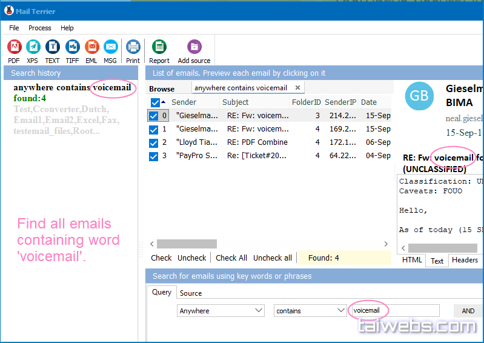
Task: Open the contains condition dropdown
Action: coord(341,311)
